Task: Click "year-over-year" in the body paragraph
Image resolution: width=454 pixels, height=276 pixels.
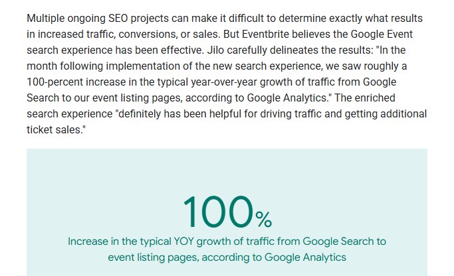Action: point(224,82)
